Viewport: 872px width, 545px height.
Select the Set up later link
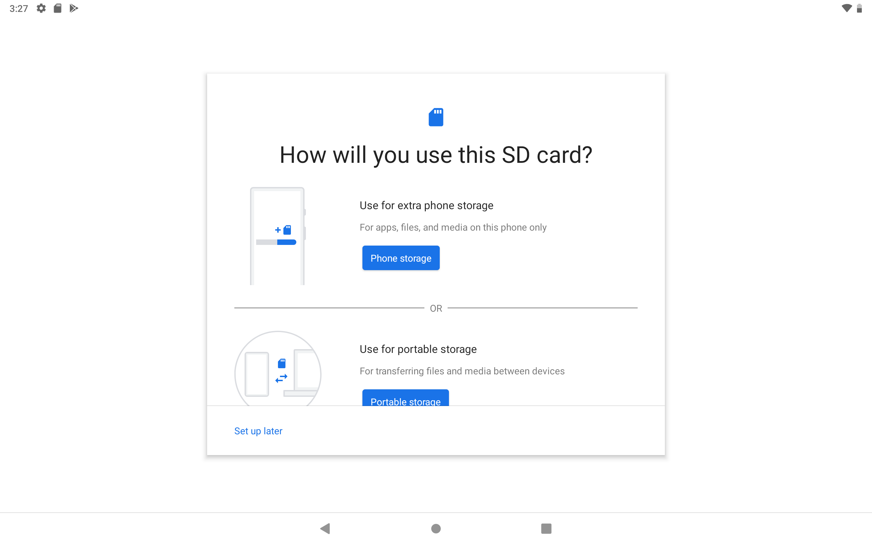coord(258,431)
